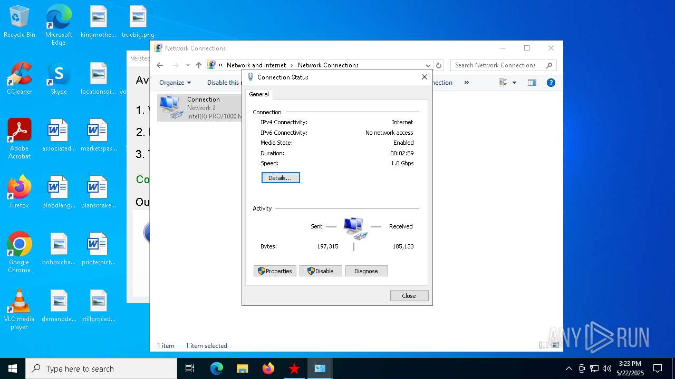Select the printerpict... Word document
Screen dimensions: 675x379
click(98, 249)
